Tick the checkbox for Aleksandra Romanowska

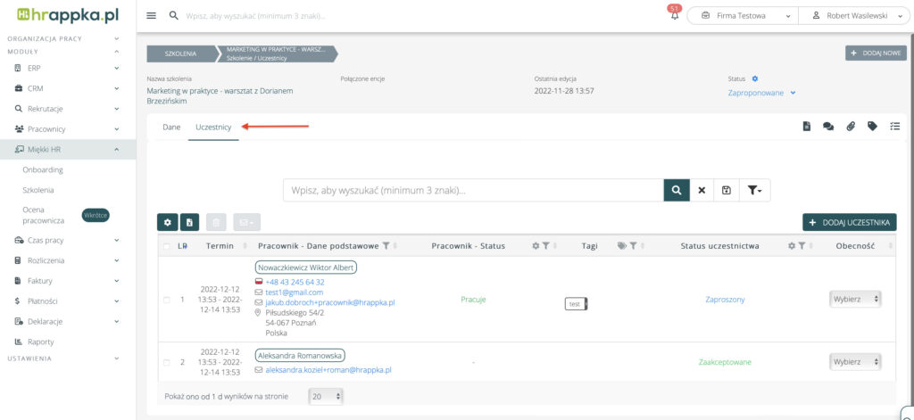pos(166,362)
